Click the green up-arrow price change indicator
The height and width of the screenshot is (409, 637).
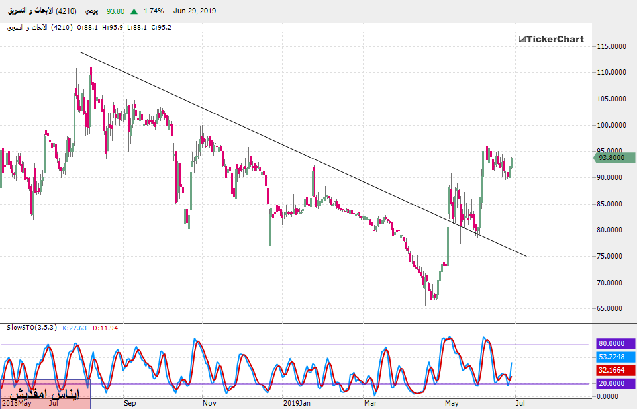point(135,11)
